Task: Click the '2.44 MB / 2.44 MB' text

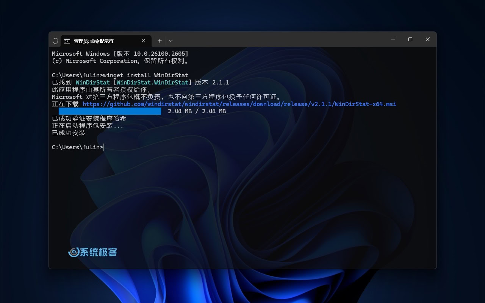Action: 197,111
